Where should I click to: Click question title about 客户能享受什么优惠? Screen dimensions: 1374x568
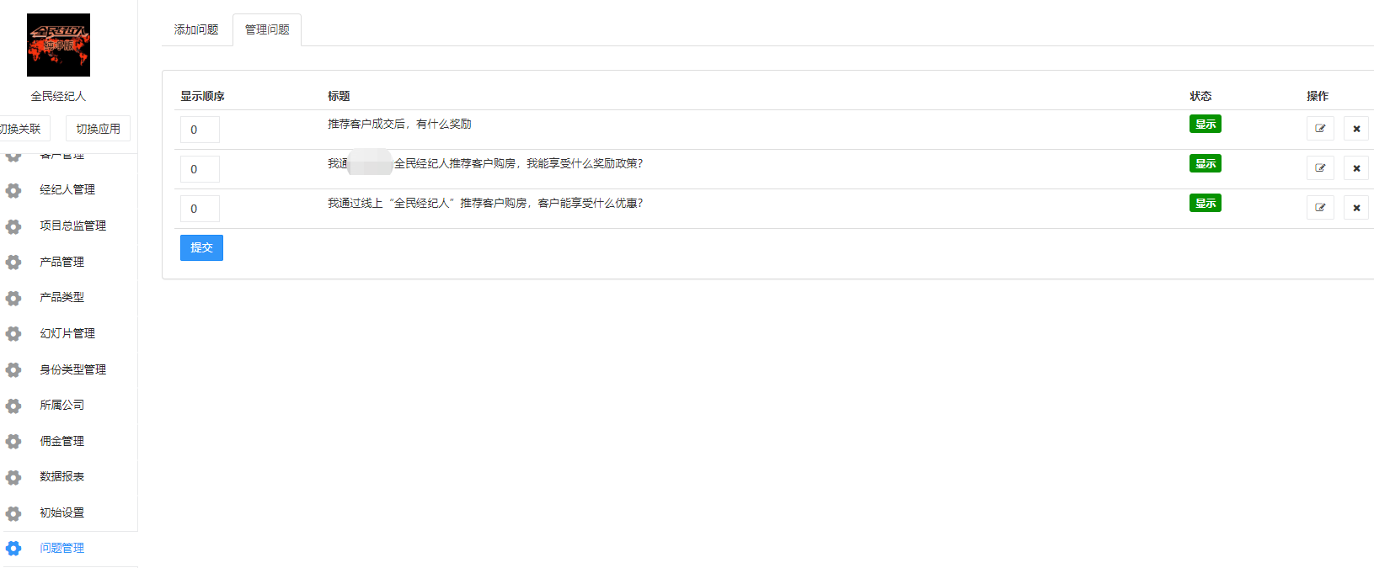point(485,203)
